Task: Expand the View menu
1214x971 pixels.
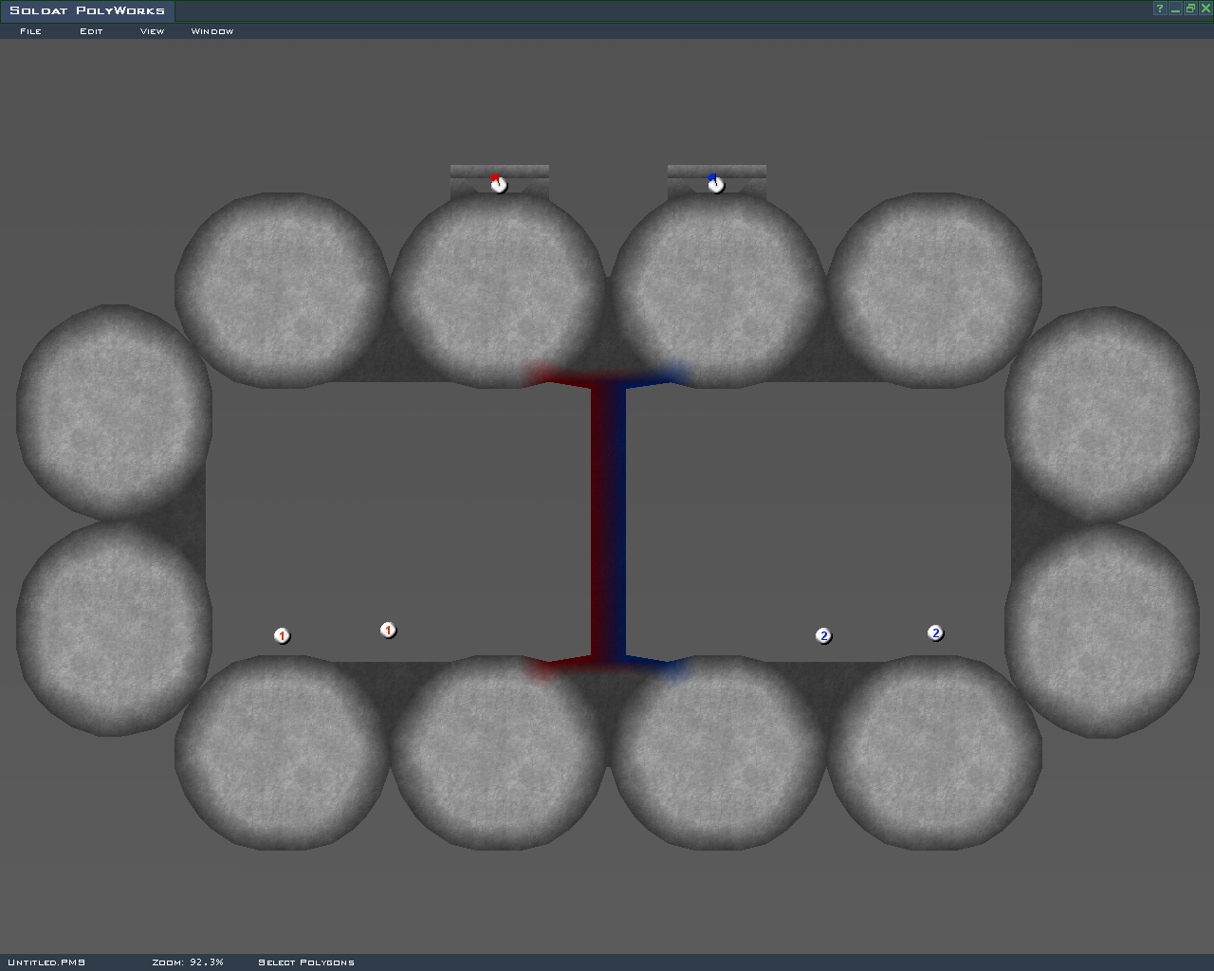Action: tap(152, 31)
